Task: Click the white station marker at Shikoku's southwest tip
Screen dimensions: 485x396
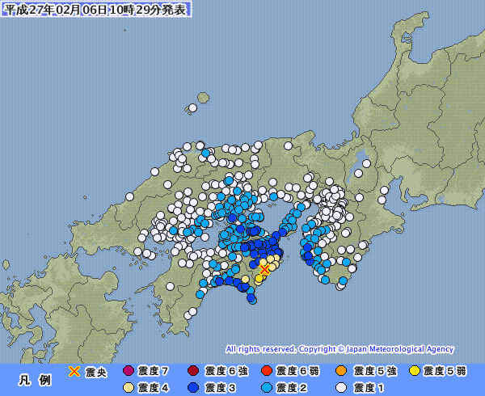Action: click(188, 316)
